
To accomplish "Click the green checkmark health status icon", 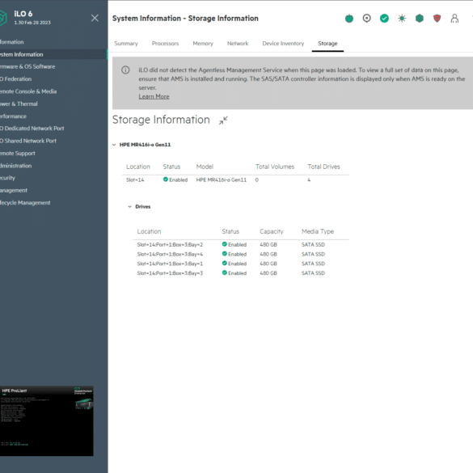I will pos(384,19).
